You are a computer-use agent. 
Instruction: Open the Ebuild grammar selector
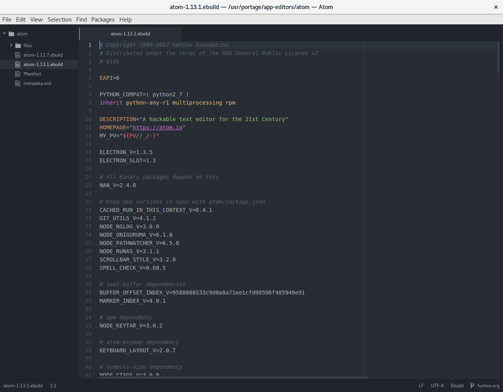coord(457,386)
